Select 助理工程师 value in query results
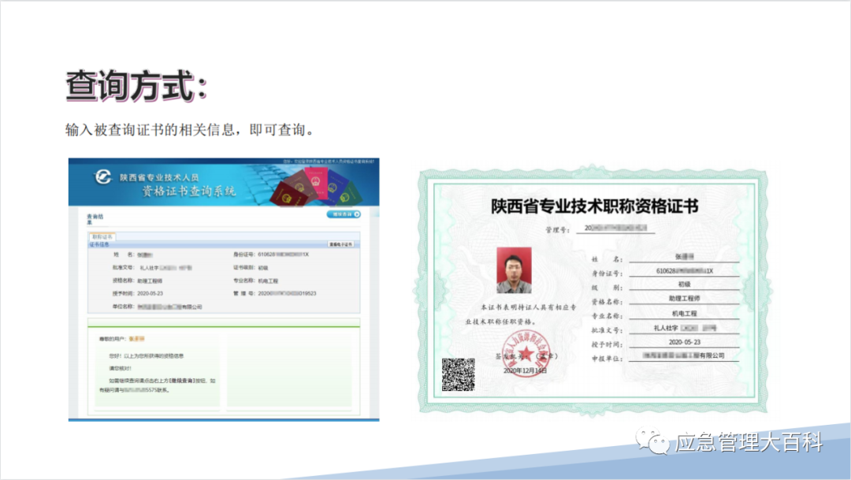Viewport: 851px width, 480px height. [150, 281]
